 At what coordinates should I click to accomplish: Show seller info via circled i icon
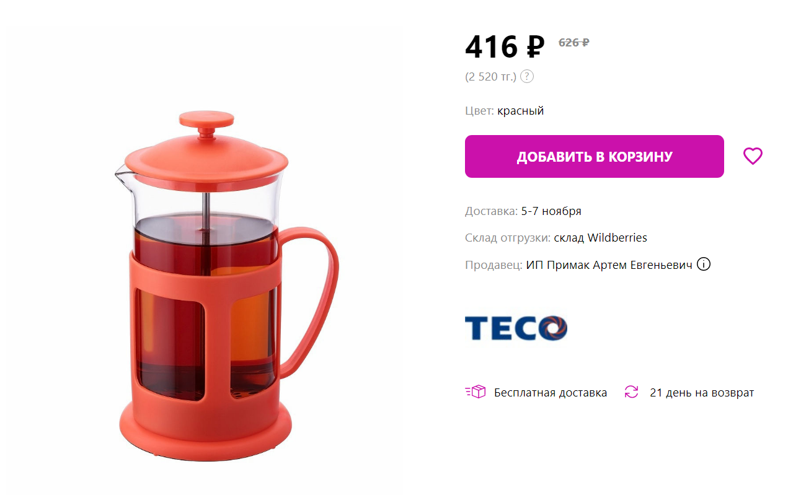(704, 265)
